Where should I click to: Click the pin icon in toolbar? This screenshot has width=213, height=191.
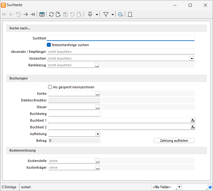coord(90,14)
